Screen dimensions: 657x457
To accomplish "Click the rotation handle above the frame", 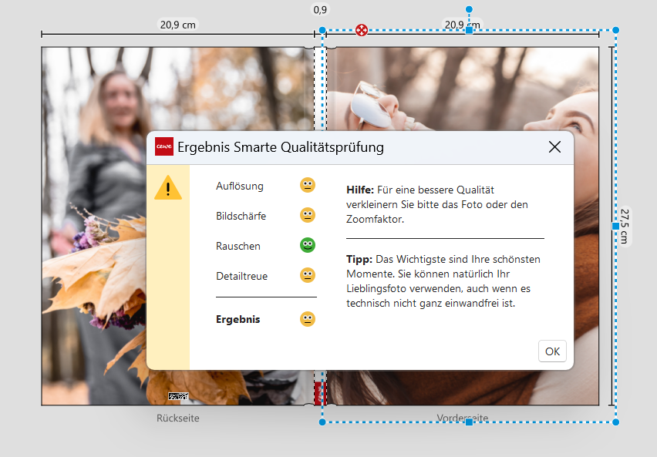I will click(x=470, y=9).
